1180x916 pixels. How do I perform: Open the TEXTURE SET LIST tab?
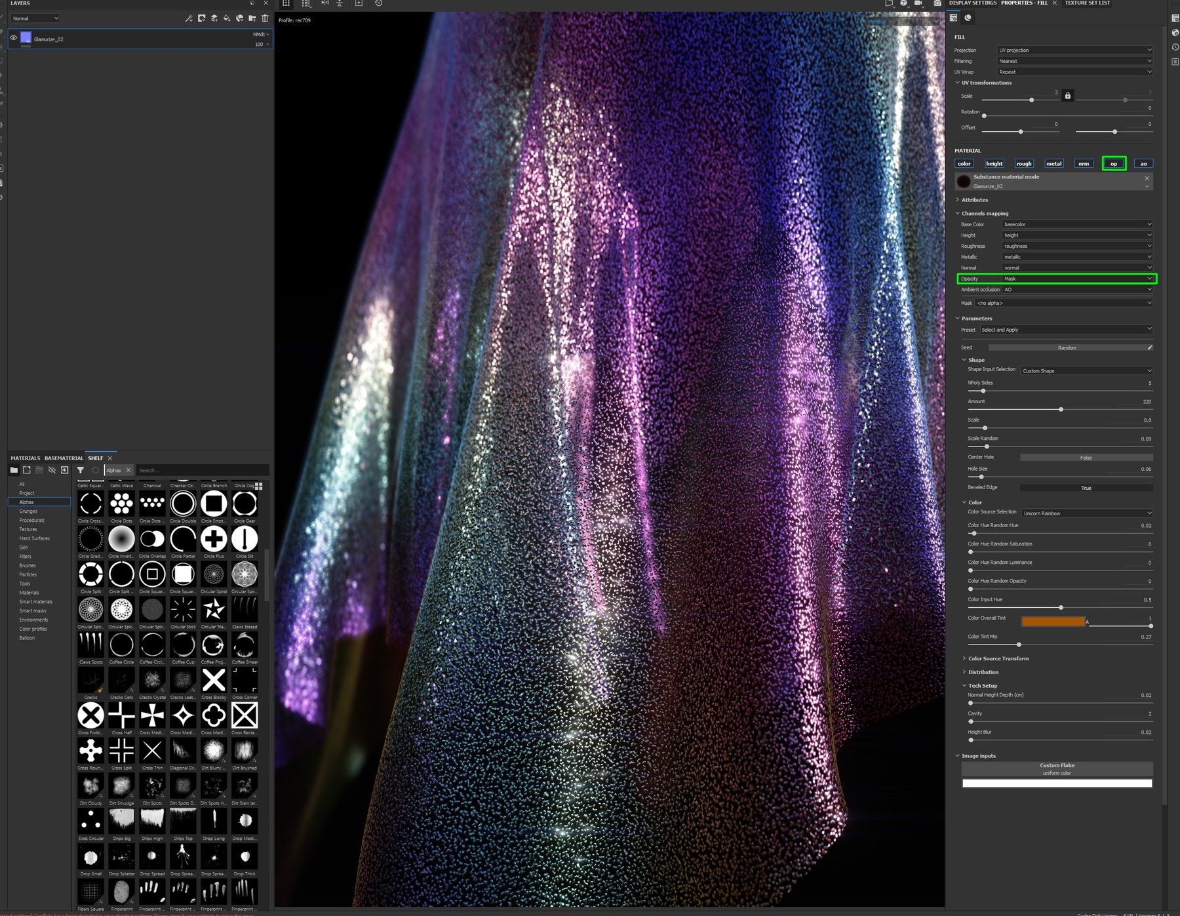pyautogui.click(x=1087, y=3)
